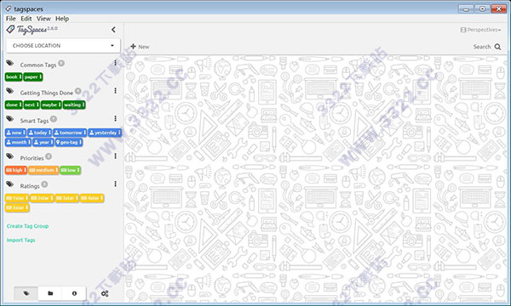Screen dimensions: 511x306
Task: Select the light green 'low' priority tag
Action: 70,170
